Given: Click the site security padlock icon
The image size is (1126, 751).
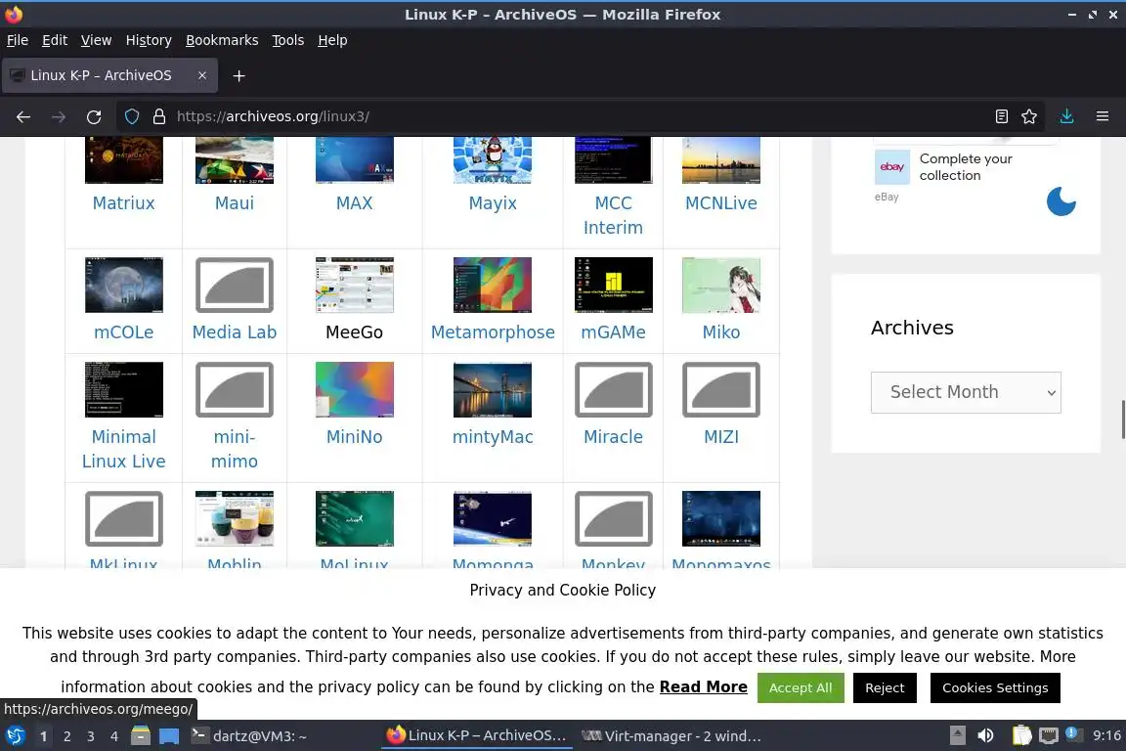Looking at the screenshot, I should coord(159,116).
